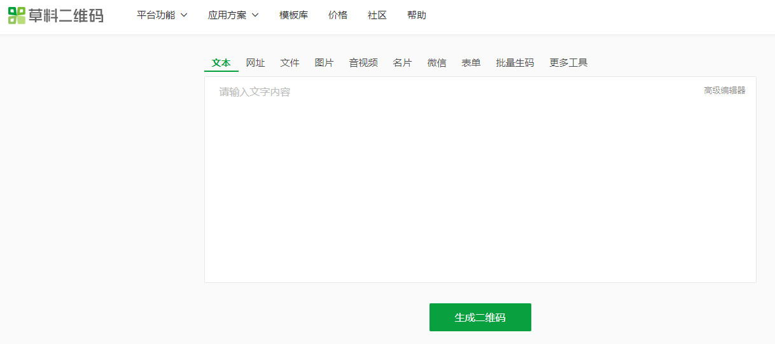Click the 草料二维码 logo icon
This screenshot has height=344, width=775.
pos(17,15)
